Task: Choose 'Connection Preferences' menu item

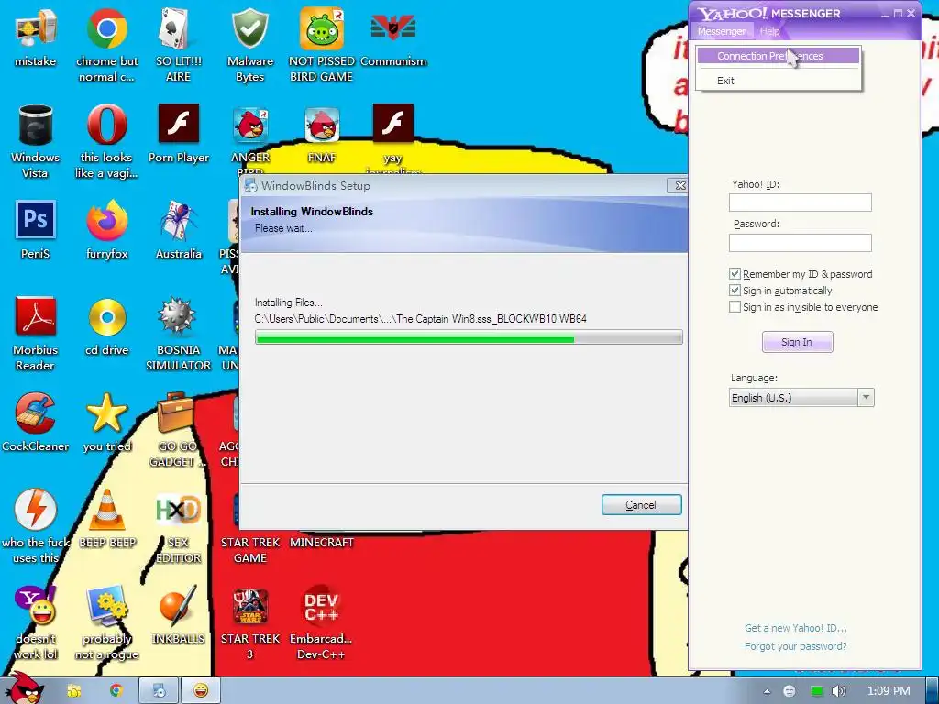Action: pos(779,56)
